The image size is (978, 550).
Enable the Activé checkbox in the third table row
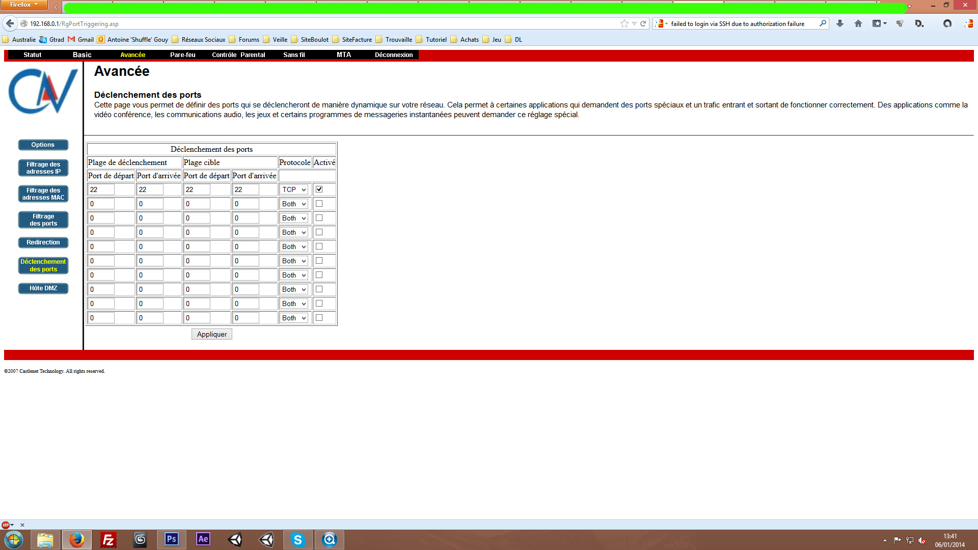pyautogui.click(x=319, y=218)
